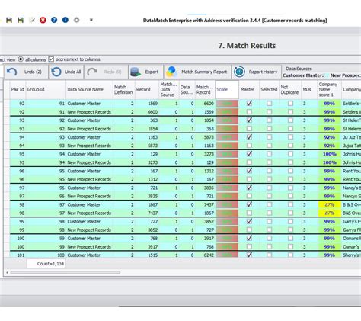Click the red X close-project icon
Viewport: 361px width, 321px height.
pyautogui.click(x=43, y=20)
